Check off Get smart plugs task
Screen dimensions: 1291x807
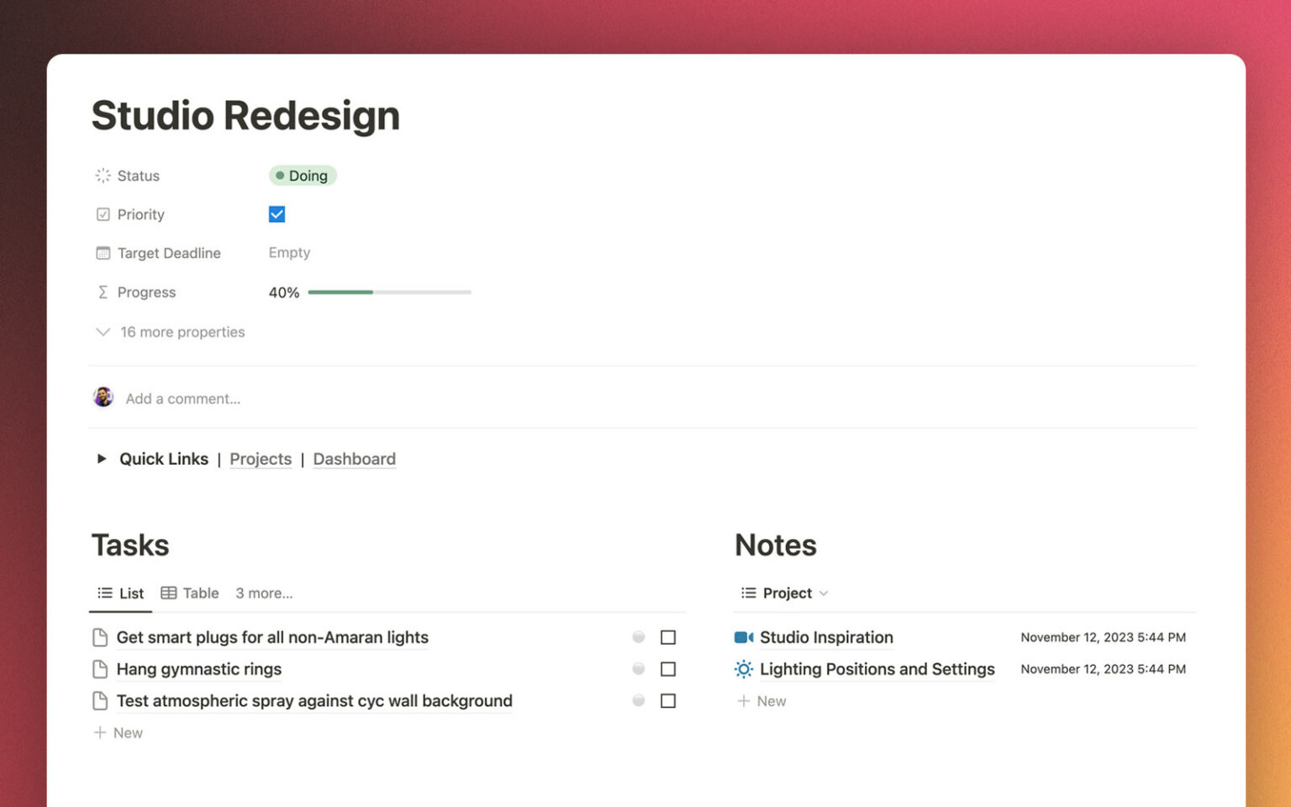coord(668,637)
